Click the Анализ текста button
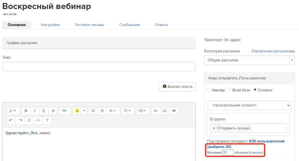This screenshot has height=161, width=299. 177,87
